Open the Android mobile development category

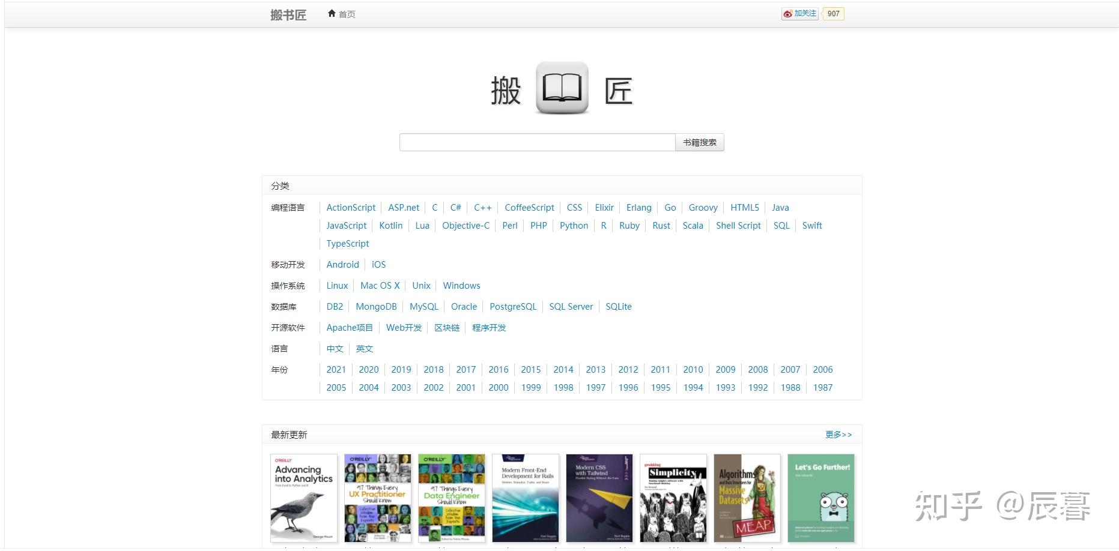tap(342, 264)
